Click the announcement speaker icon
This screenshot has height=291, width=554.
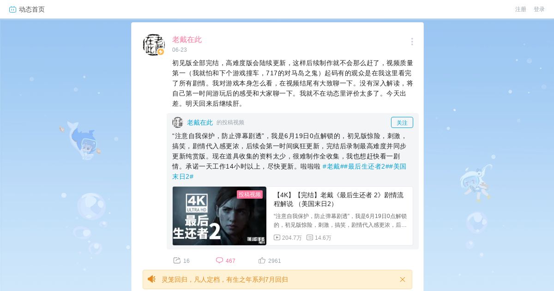[151, 279]
